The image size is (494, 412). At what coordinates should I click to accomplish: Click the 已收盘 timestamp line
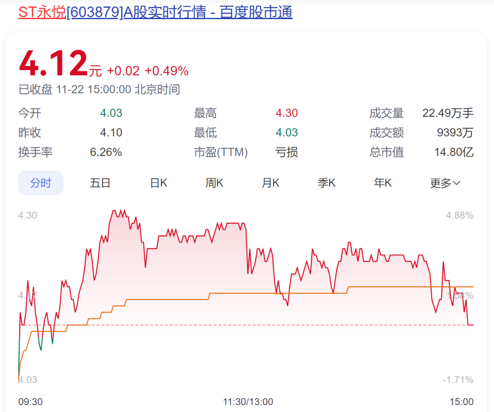(99, 90)
